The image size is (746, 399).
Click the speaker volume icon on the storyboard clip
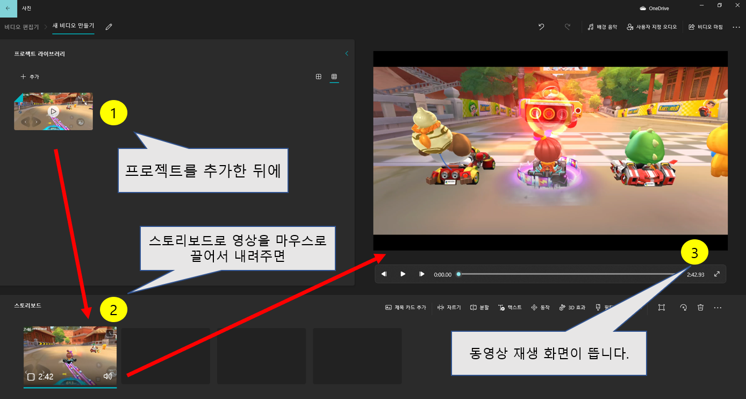(x=108, y=376)
